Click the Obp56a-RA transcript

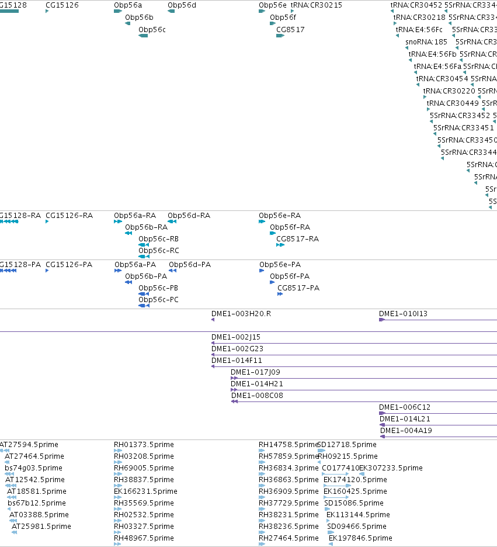click(x=118, y=221)
